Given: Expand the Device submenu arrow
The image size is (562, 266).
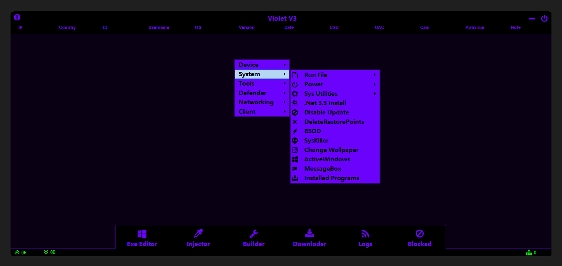Looking at the screenshot, I should point(285,65).
